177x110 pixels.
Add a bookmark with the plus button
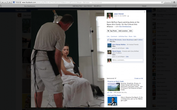tap(10, 2)
